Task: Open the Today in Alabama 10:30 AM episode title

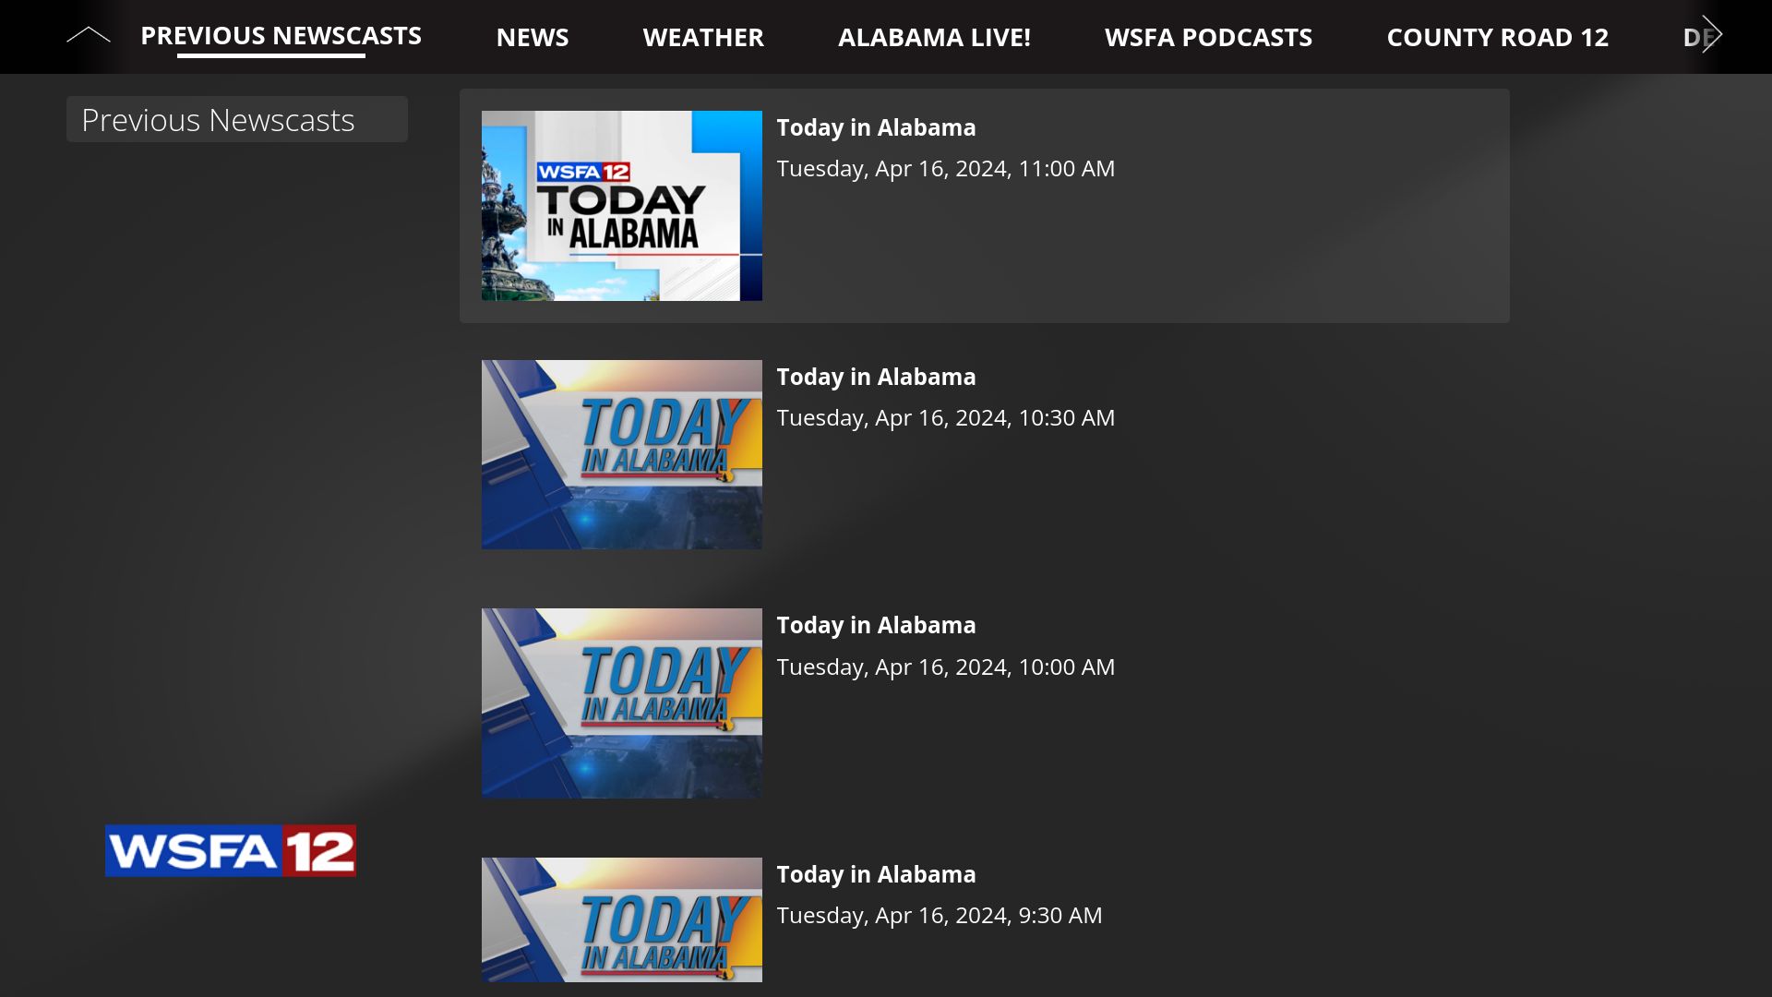Action: [x=876, y=376]
